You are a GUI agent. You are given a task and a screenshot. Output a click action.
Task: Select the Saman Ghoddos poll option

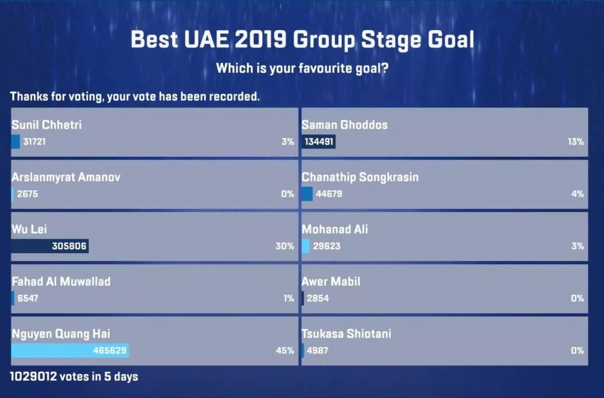(x=445, y=132)
